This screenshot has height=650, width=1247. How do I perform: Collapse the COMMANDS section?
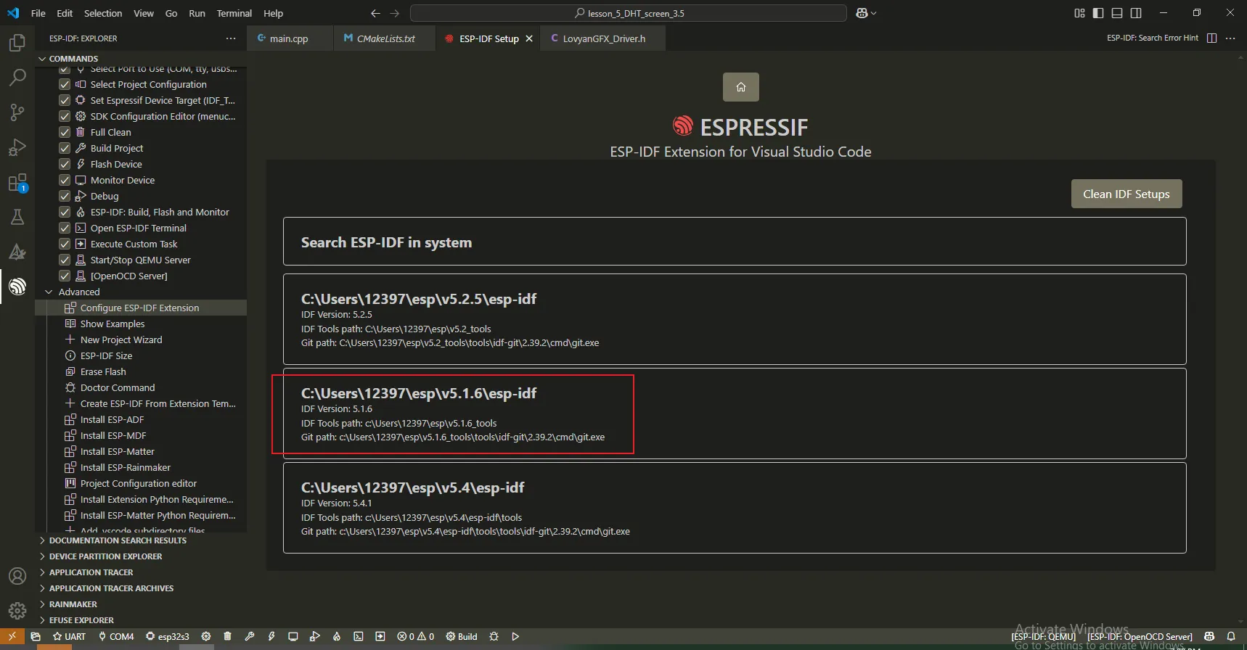[x=141, y=59]
